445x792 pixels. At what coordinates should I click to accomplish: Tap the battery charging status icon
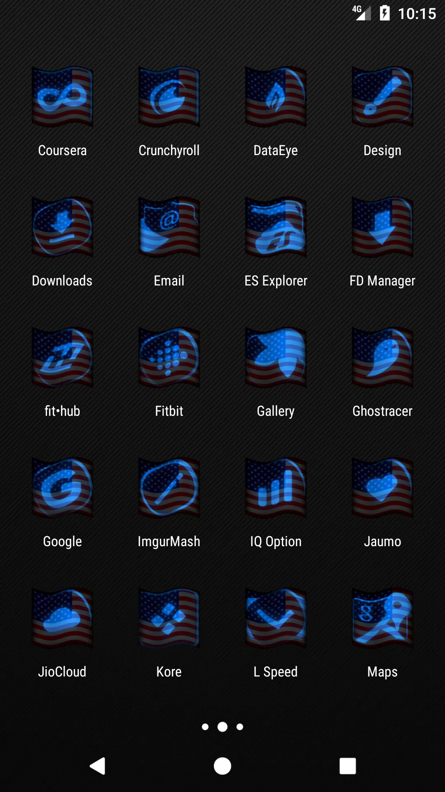[x=385, y=13]
